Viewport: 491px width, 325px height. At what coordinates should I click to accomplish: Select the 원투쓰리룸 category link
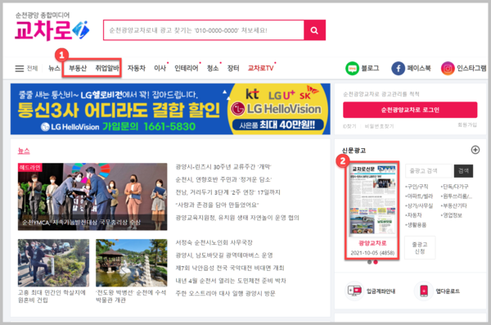coord(457,196)
